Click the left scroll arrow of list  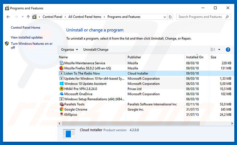59,123
